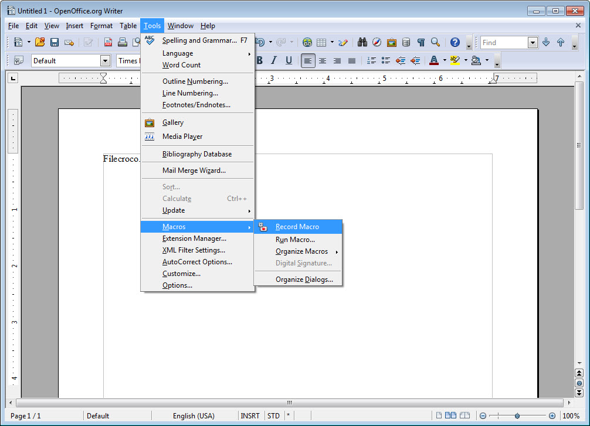Show Draw Functions pencil icon
Screen dimensions: 590x426
pos(343,42)
